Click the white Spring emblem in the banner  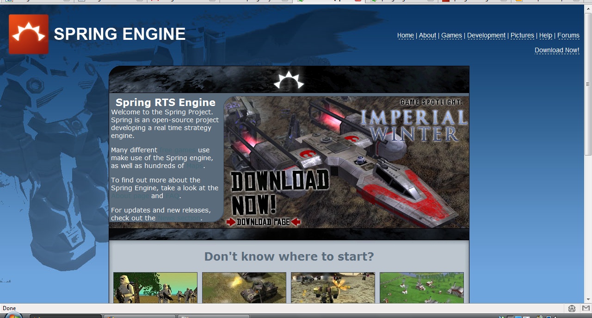pos(289,80)
